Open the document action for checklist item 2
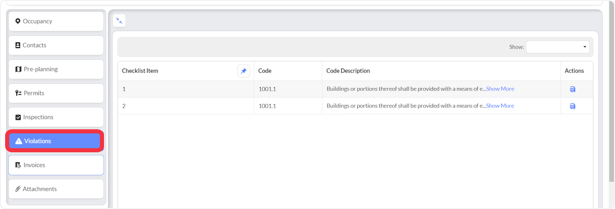615x209 pixels. coord(572,106)
